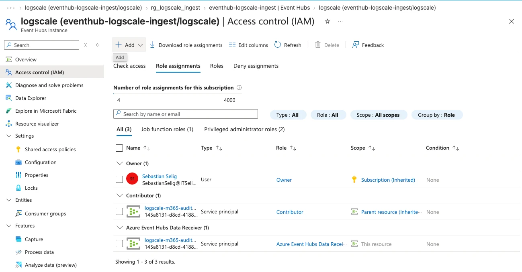Collapse the Entities sidebar section
Image resolution: width=522 pixels, height=272 pixels.
tap(9, 200)
